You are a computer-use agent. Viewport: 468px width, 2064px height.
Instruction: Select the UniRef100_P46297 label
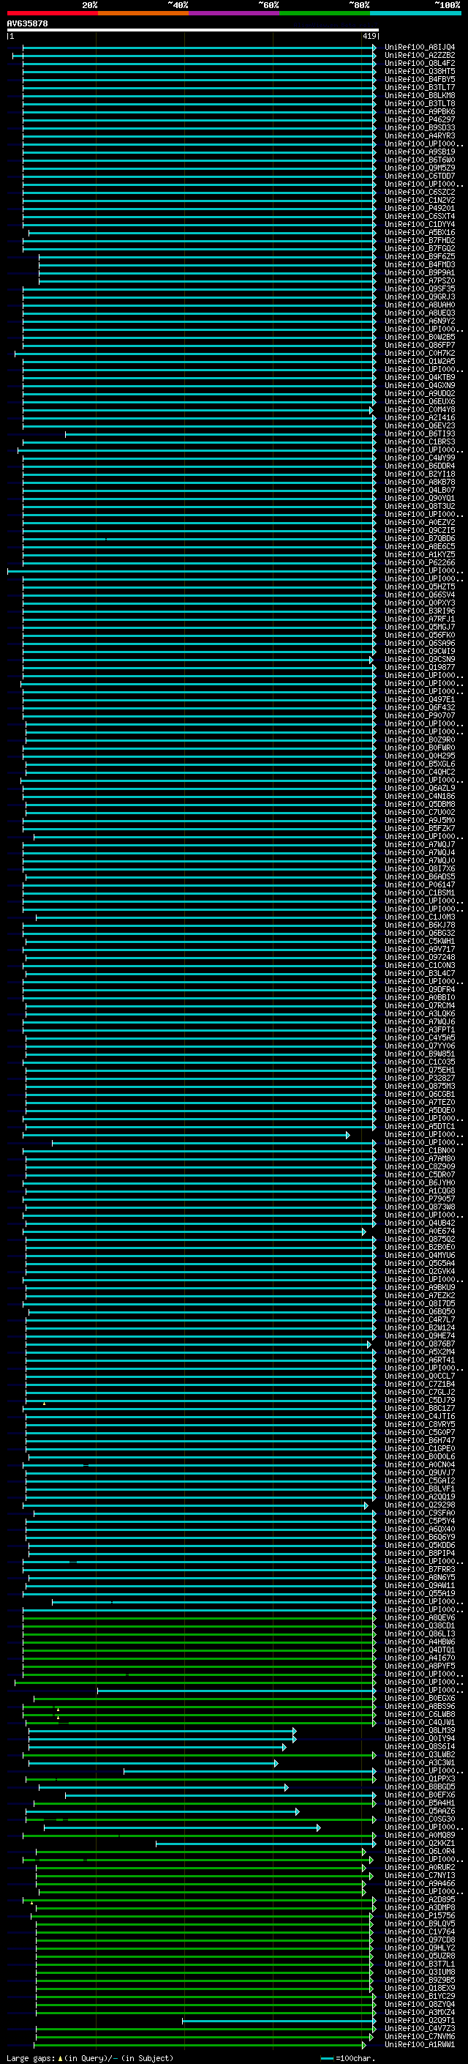(x=420, y=119)
